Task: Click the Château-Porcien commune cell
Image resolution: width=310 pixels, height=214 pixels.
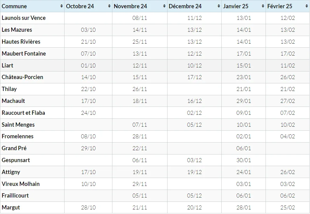Action: point(23,77)
